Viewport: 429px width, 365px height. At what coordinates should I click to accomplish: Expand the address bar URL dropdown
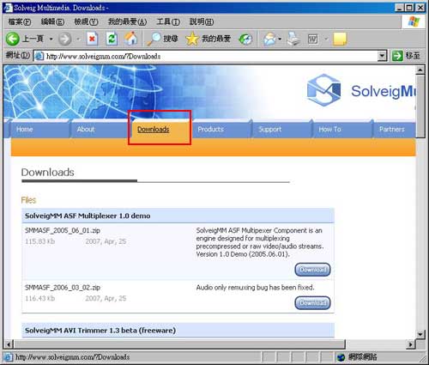click(382, 56)
